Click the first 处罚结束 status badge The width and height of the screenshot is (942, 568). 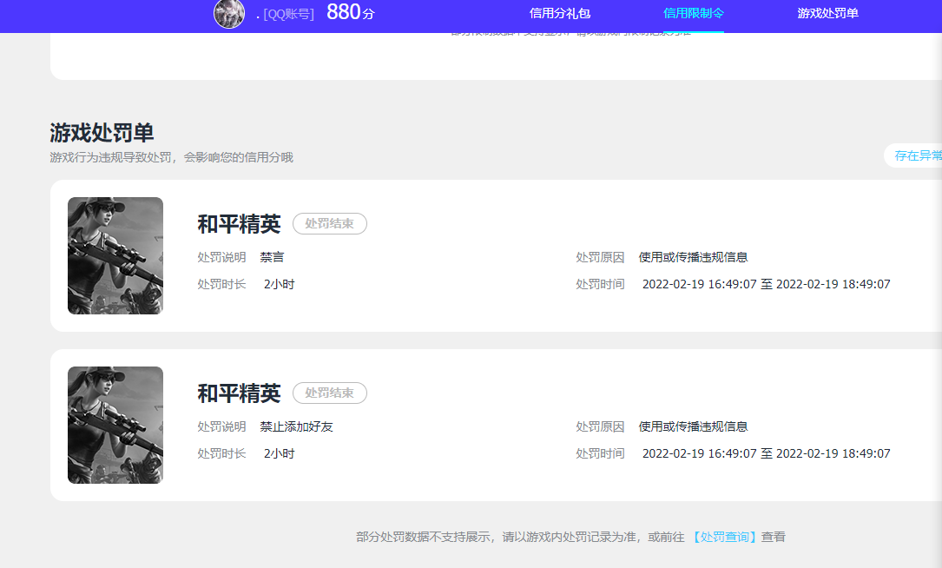(x=329, y=223)
